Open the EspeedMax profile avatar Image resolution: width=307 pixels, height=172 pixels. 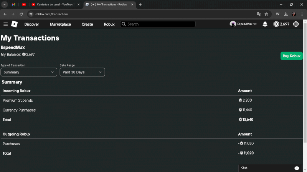click(x=233, y=24)
